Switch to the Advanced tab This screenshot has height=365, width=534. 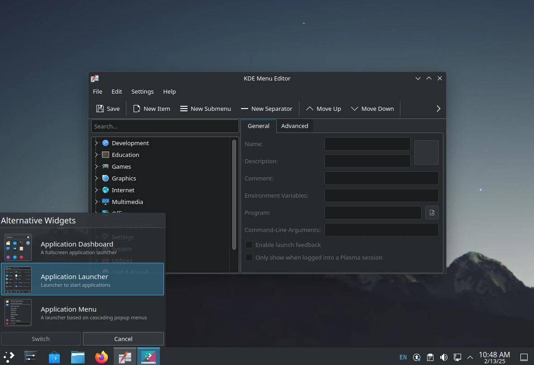tap(294, 126)
